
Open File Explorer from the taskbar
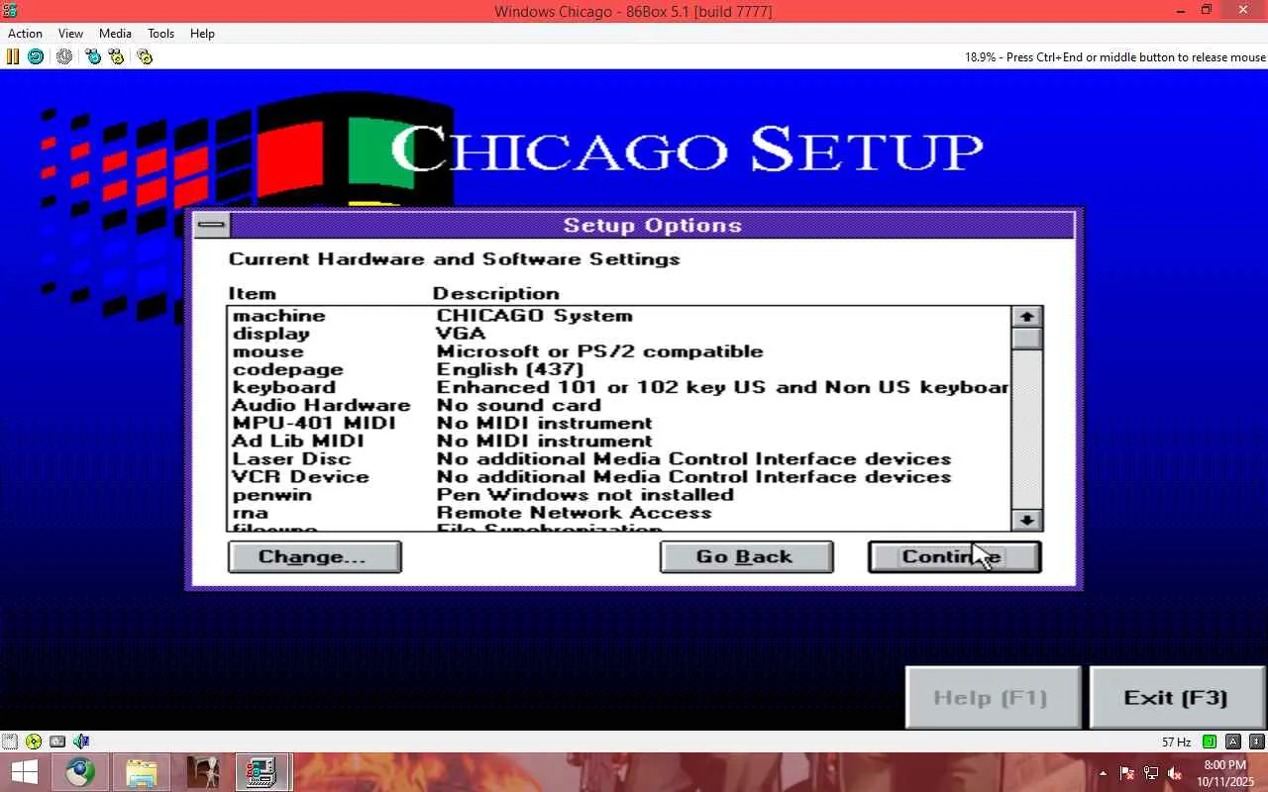142,772
